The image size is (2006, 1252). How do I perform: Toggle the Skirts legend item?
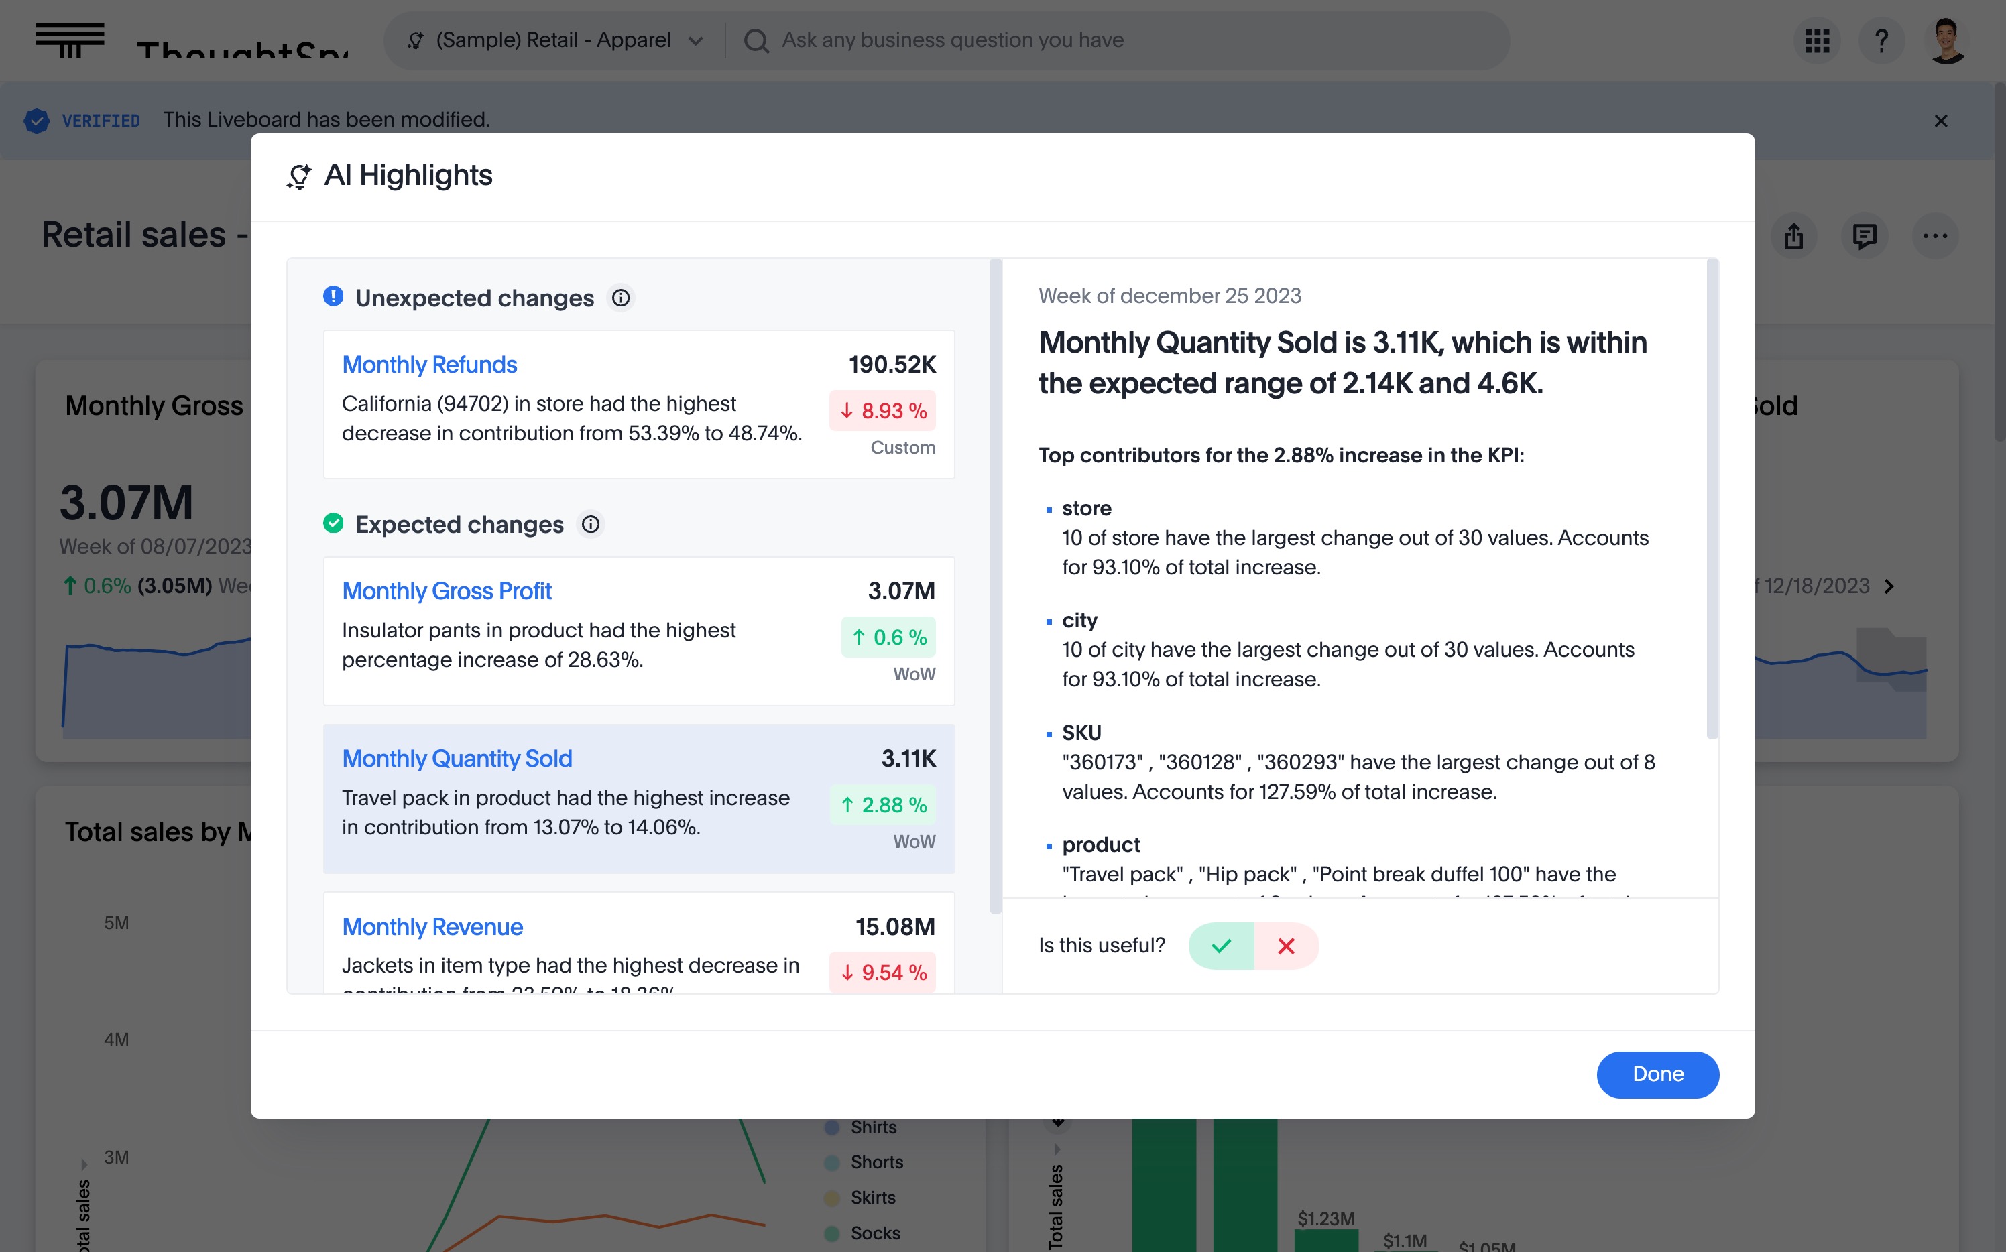point(860,1197)
